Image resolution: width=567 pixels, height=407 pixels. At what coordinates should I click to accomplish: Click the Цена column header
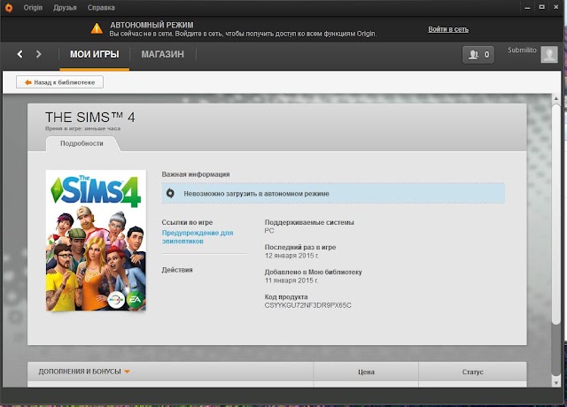366,372
